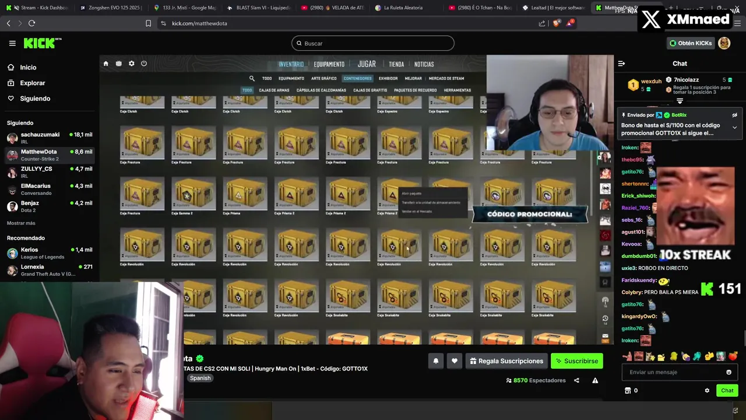Open recommended channel Kerios
Image resolution: width=746 pixels, height=420 pixels.
pos(49,253)
